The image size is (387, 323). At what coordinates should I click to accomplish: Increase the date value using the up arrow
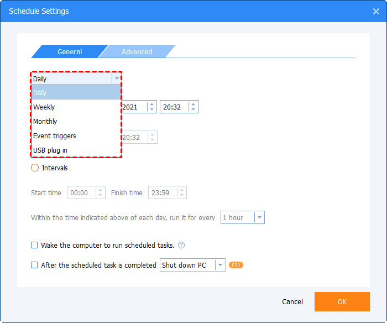(151, 104)
